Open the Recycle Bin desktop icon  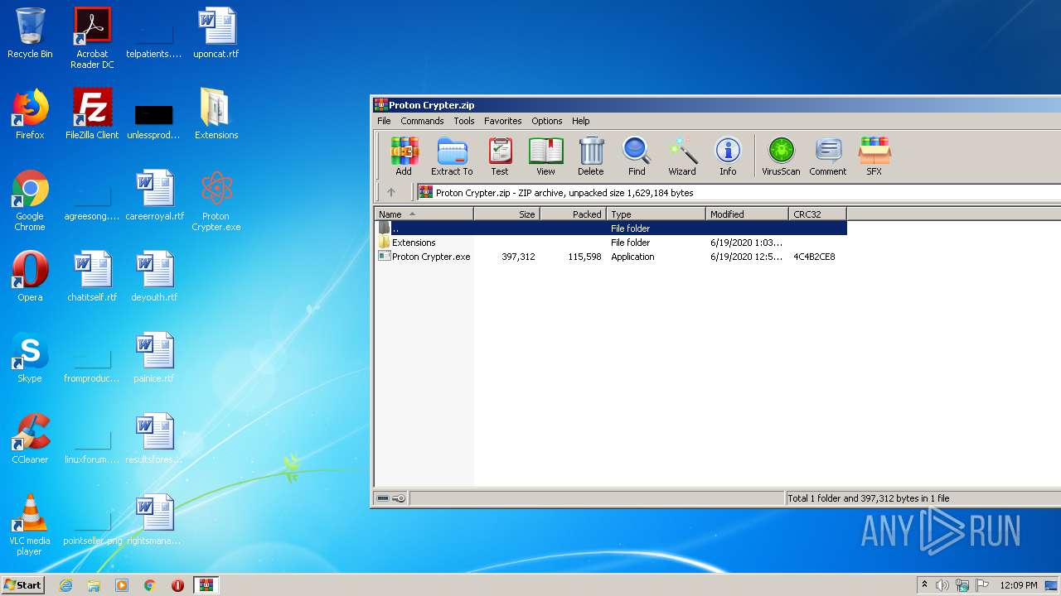30,34
